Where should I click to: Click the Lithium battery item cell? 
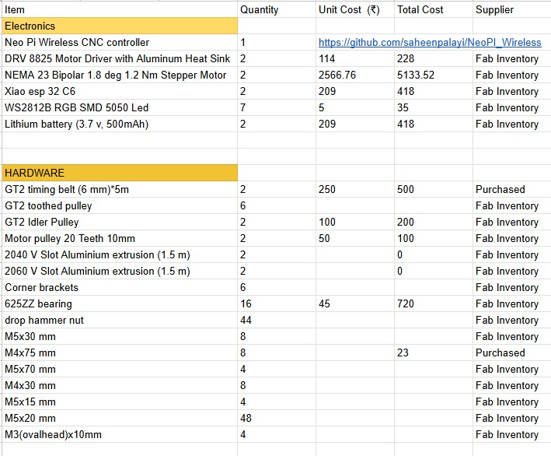coord(120,125)
